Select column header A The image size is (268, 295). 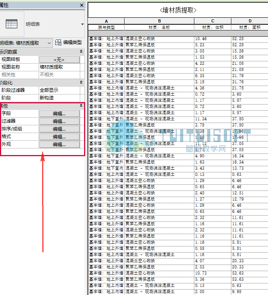click(106, 21)
